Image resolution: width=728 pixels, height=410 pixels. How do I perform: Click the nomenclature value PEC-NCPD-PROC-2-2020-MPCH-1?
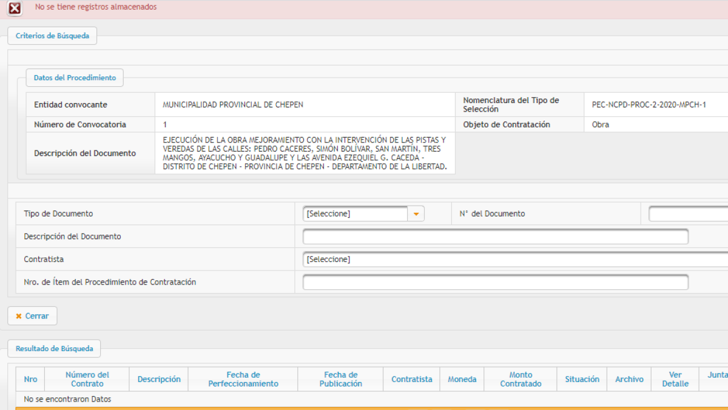[649, 105]
